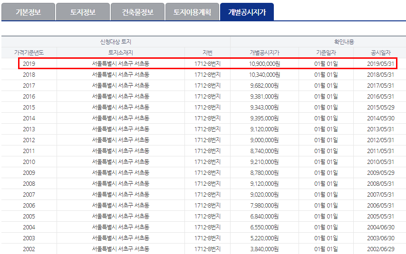The image size is (406, 254).
Task: Click the 3,840,000원 price value
Action: tap(264, 249)
